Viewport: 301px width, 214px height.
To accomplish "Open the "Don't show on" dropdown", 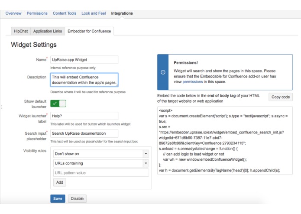I will [x=101, y=154].
